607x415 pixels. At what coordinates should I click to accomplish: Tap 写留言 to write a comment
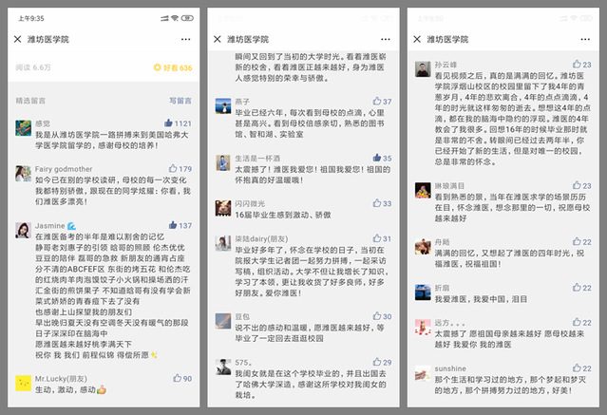[180, 100]
